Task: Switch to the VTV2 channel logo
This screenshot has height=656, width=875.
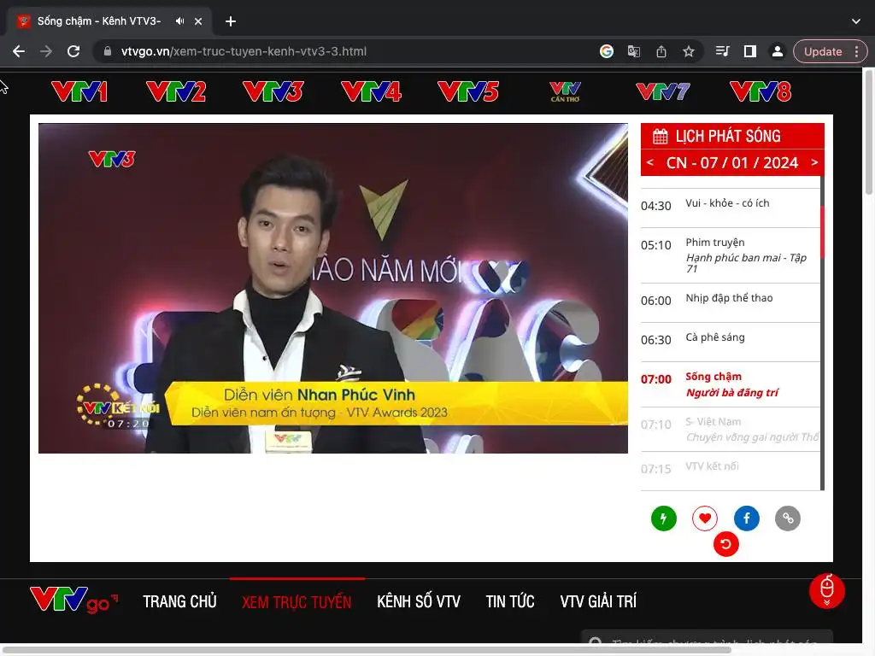Action: pyautogui.click(x=176, y=91)
